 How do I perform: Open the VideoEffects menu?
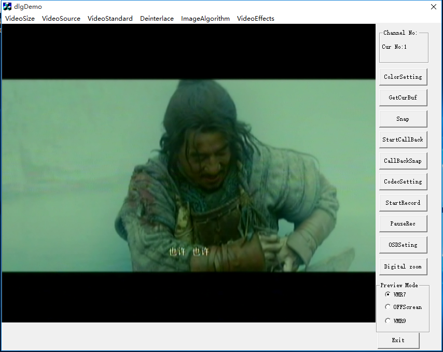[255, 19]
